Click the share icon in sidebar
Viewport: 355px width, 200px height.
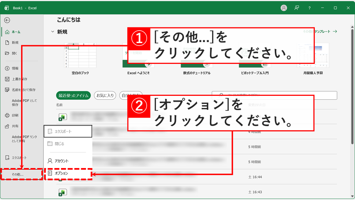pyautogui.click(x=7, y=126)
